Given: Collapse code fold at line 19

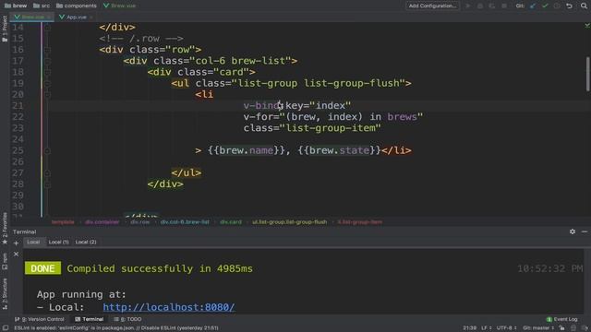Looking at the screenshot, I should (47, 84).
